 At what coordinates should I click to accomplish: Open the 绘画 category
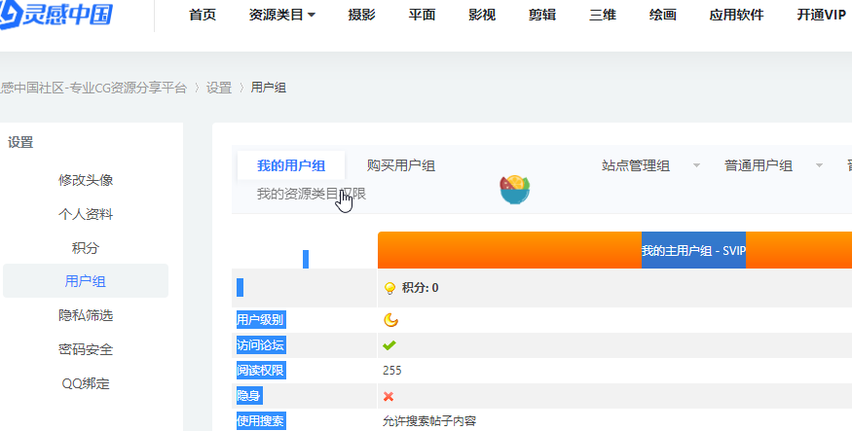tap(663, 15)
